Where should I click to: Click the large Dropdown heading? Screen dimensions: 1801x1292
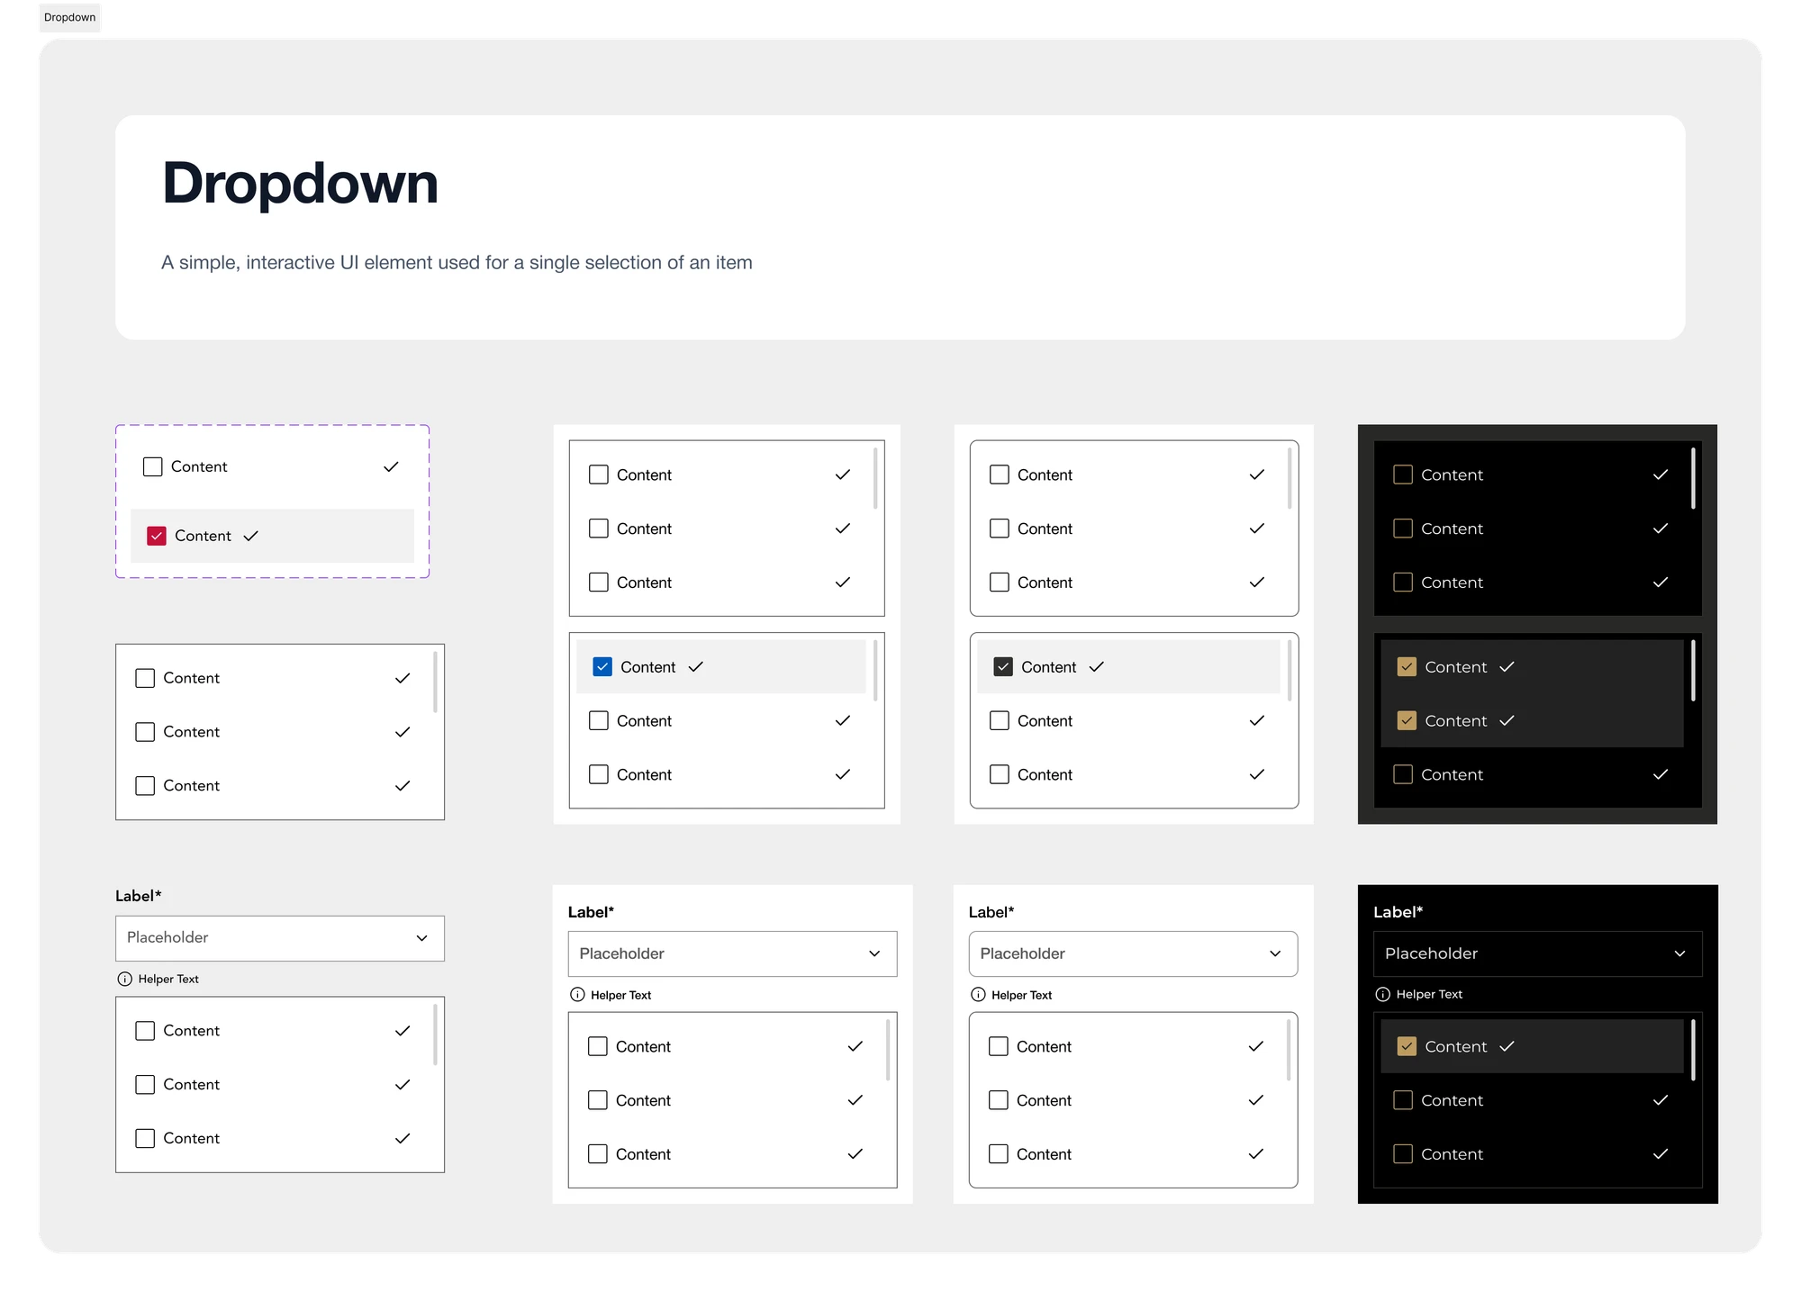pyautogui.click(x=300, y=184)
